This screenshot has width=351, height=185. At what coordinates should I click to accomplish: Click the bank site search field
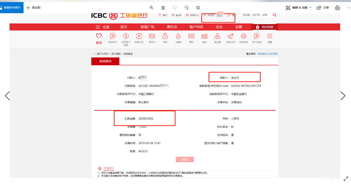(x=256, y=15)
